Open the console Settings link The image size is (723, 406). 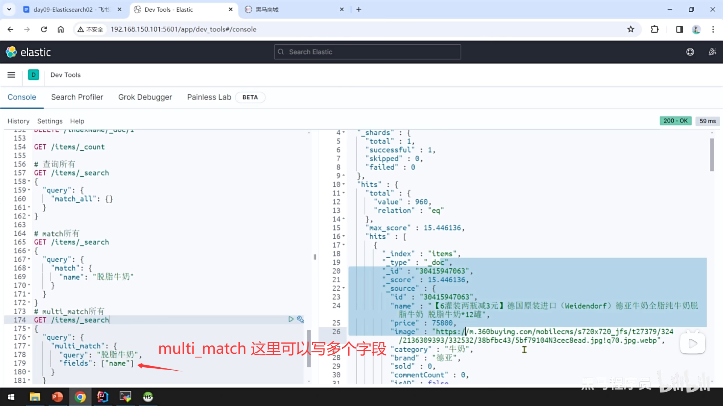pyautogui.click(x=50, y=121)
